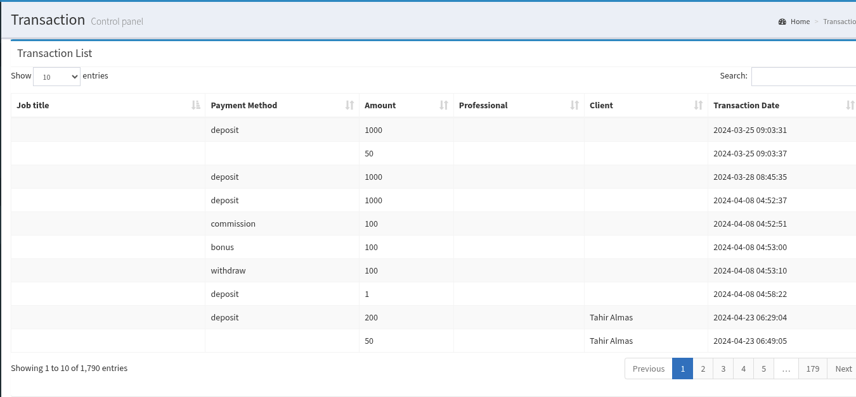This screenshot has height=397, width=856.
Task: Go to pagination page 4
Action: click(x=743, y=369)
